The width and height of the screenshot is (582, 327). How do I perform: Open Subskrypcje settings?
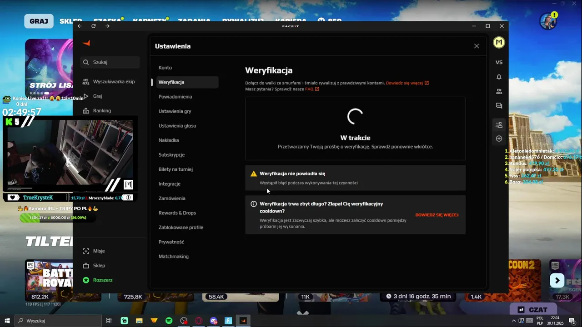click(171, 155)
